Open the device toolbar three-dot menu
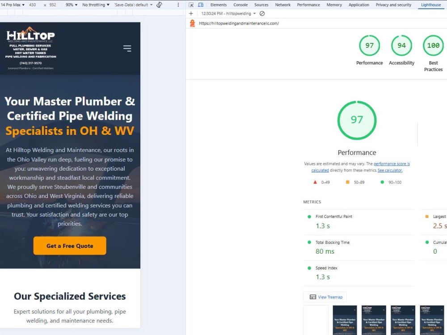This screenshot has height=335, width=447. (178, 5)
